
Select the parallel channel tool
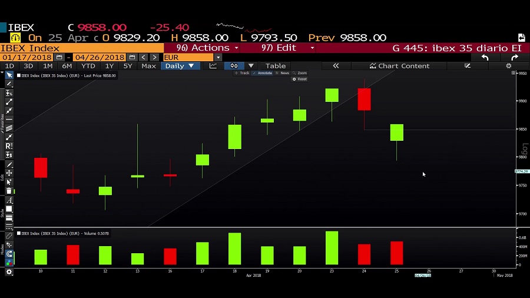coord(9,128)
